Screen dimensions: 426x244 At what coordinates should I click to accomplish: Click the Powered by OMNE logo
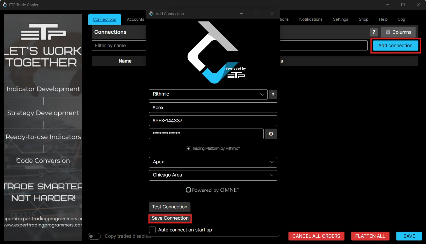(212, 190)
